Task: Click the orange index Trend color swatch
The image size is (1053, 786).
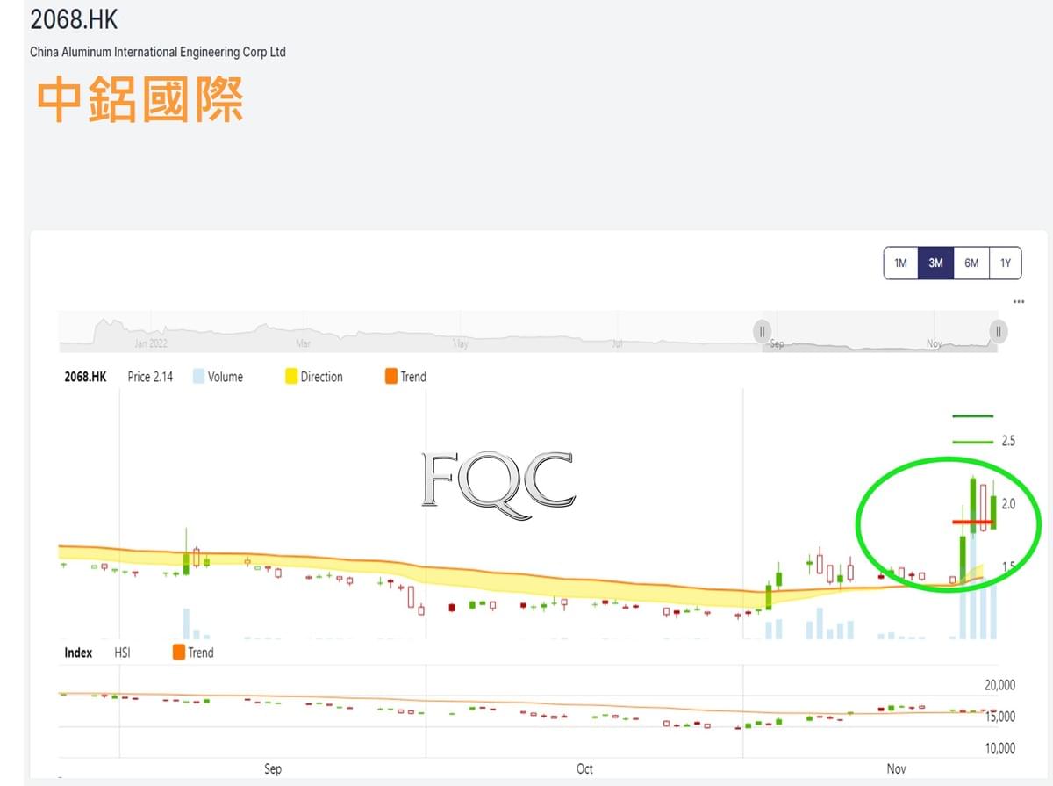Action: pyautogui.click(x=179, y=653)
